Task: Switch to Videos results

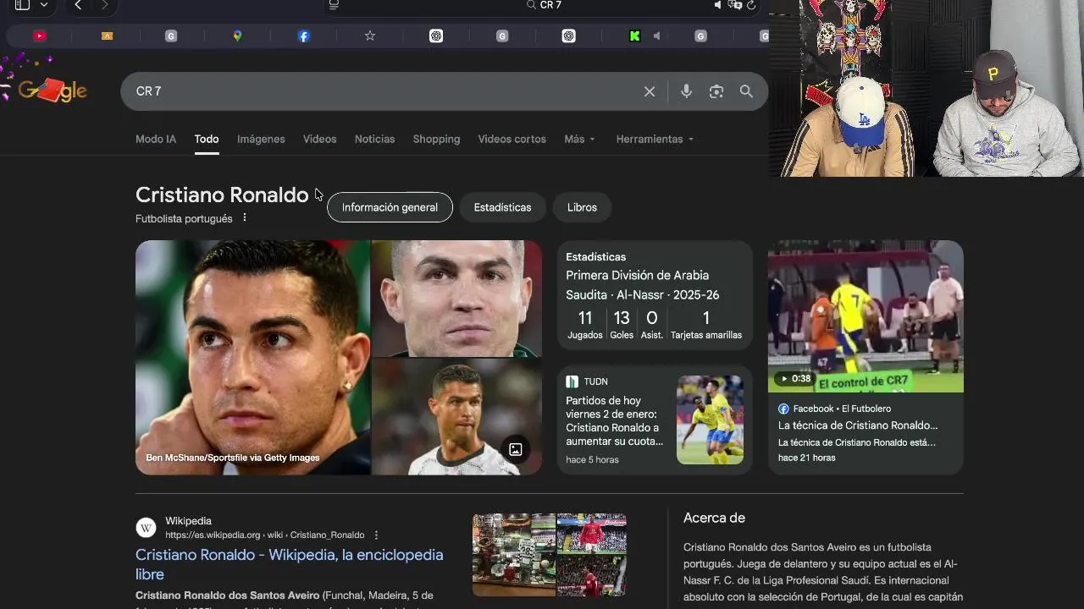Action: pyautogui.click(x=320, y=139)
